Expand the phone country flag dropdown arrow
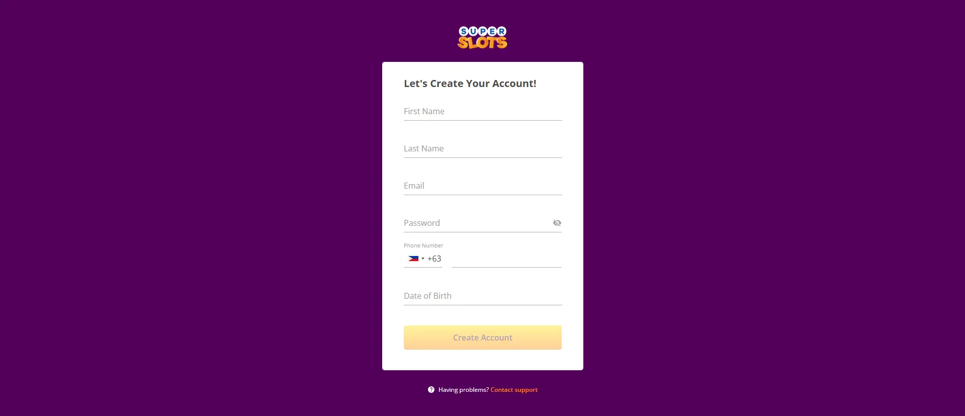The width and height of the screenshot is (965, 416). (423, 259)
